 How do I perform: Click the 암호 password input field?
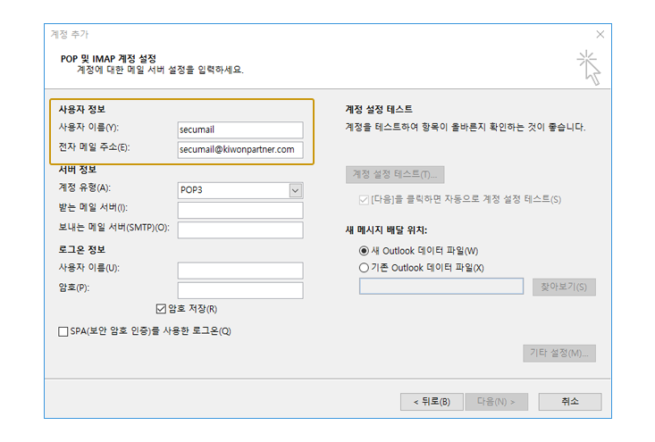point(239,290)
